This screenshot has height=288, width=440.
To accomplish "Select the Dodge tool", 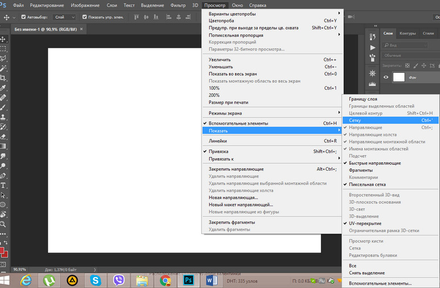I will pos(3,166).
